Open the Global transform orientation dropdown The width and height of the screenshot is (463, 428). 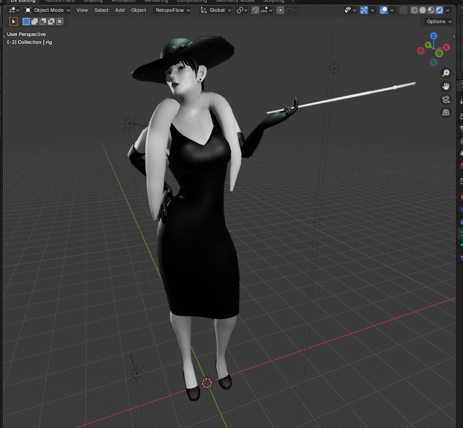[216, 11]
